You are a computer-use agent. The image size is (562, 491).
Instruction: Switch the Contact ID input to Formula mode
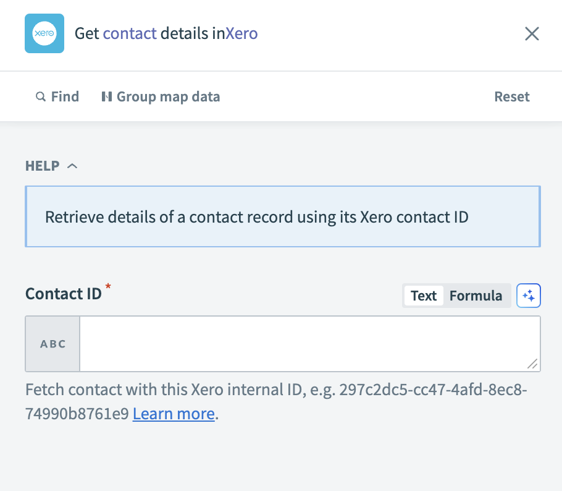click(x=476, y=296)
